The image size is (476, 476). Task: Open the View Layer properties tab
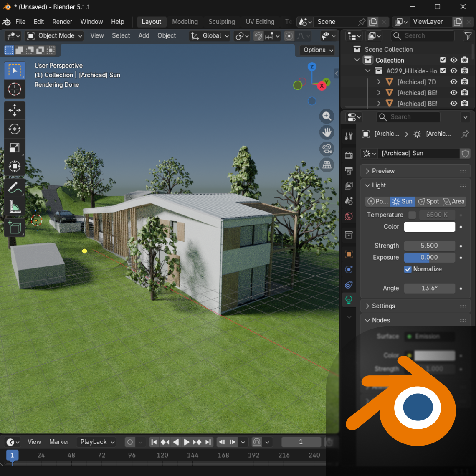click(x=349, y=185)
